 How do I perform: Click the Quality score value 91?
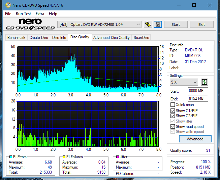(208, 150)
